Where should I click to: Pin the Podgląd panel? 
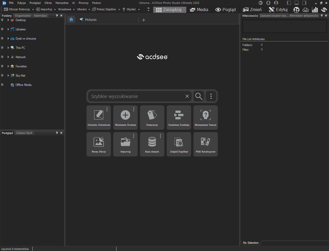(x=57, y=133)
